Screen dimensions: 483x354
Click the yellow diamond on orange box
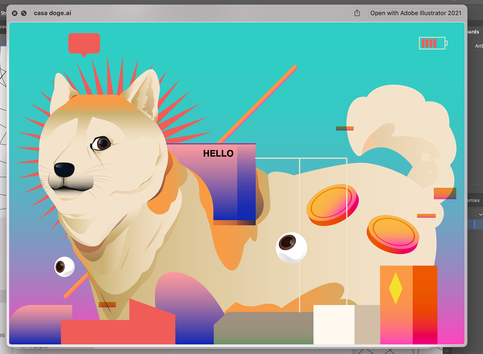(x=395, y=288)
